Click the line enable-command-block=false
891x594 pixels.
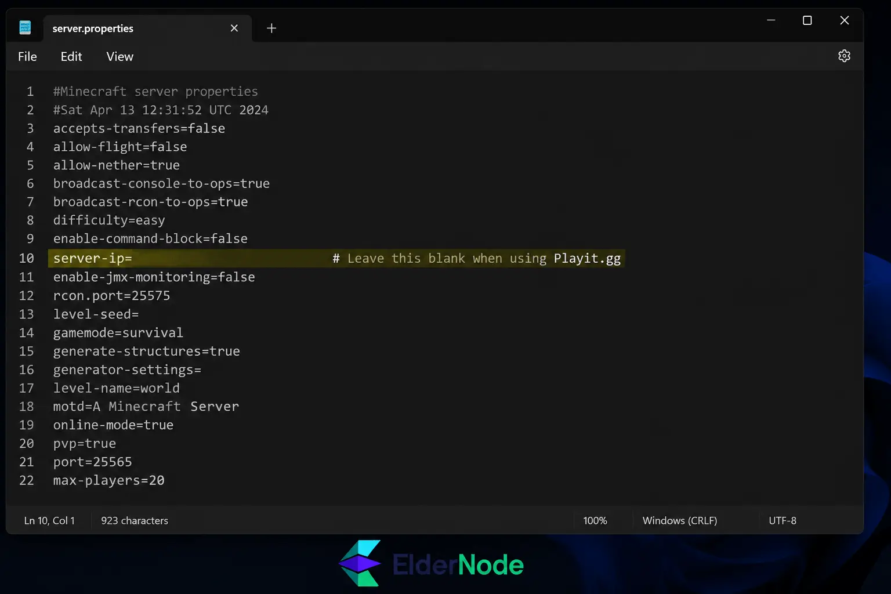pyautogui.click(x=150, y=238)
